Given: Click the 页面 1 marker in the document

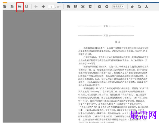Looking at the screenshot, I should (x=106, y=26).
